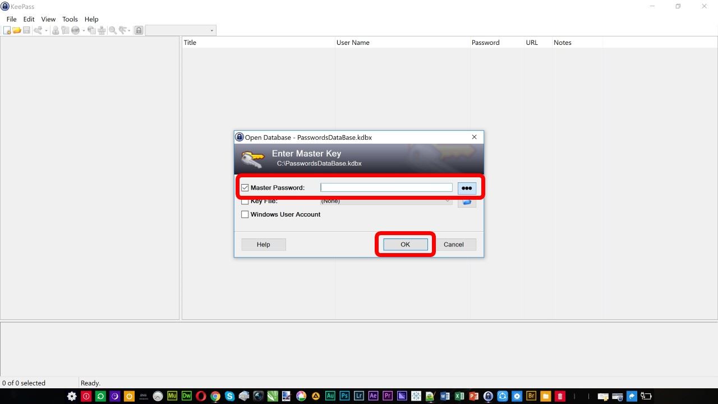Screen dimensions: 718x404
Task: Open Adobe Bridge from the taskbar
Action: [x=531, y=396]
